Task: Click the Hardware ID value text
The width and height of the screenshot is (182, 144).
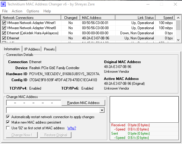Action: point(64,74)
